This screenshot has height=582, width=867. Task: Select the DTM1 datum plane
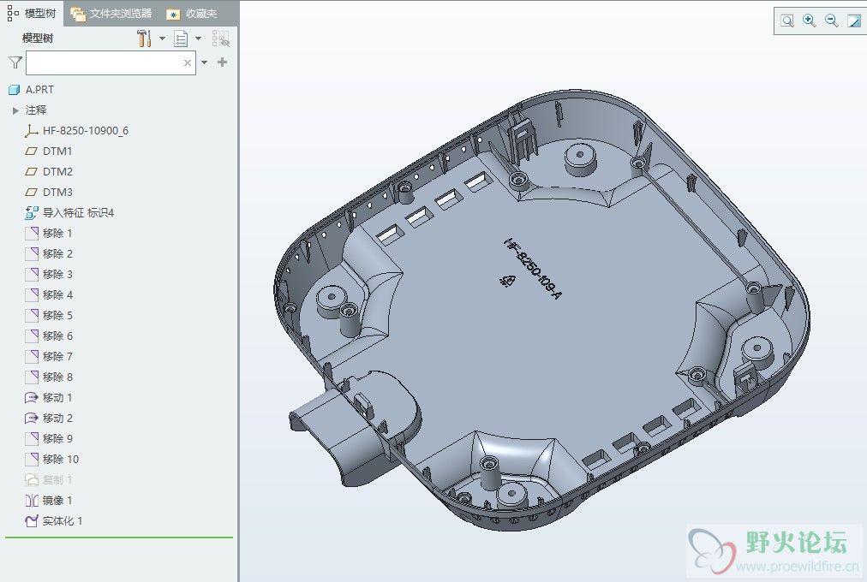click(49, 151)
